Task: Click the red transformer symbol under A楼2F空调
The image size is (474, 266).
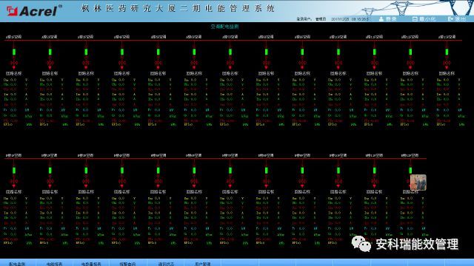Action: (50, 63)
